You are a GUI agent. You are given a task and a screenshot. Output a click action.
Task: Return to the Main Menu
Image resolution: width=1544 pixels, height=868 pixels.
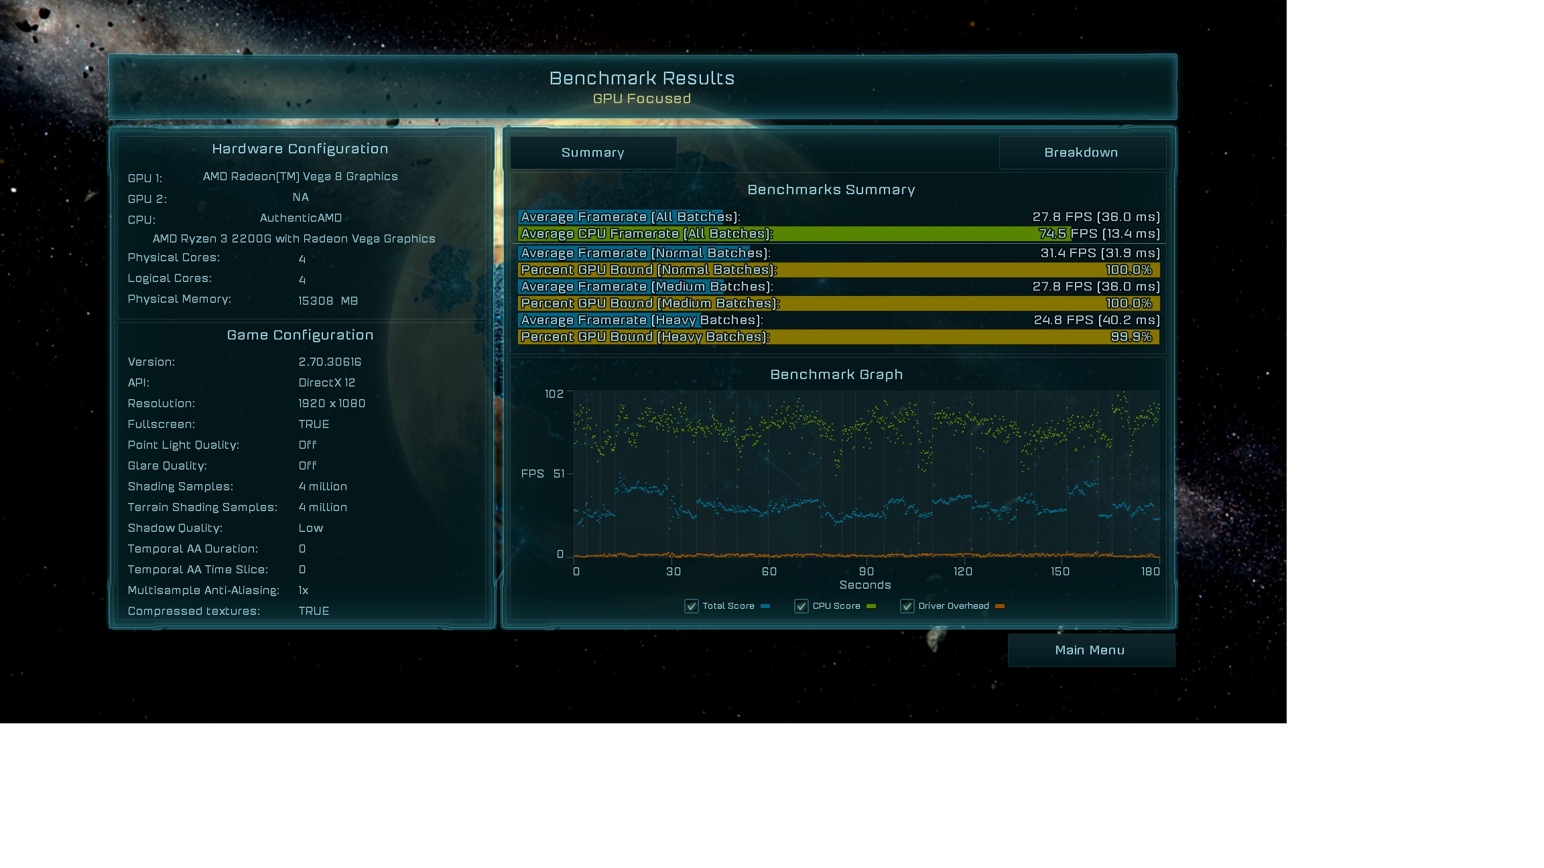coord(1090,650)
